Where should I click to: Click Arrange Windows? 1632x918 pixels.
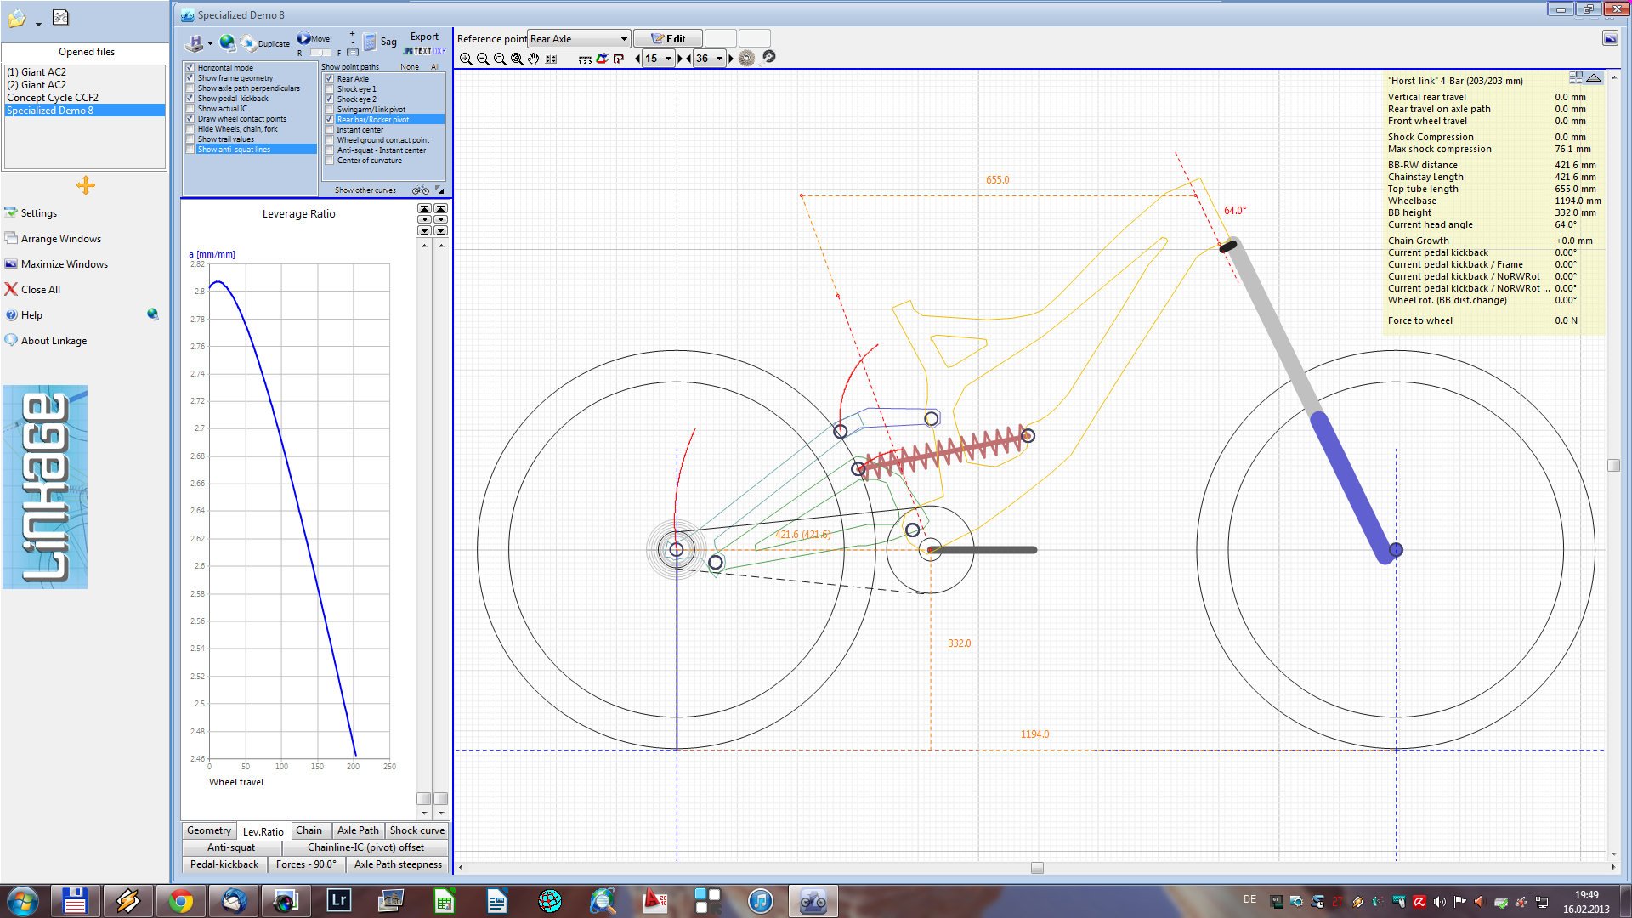53,238
